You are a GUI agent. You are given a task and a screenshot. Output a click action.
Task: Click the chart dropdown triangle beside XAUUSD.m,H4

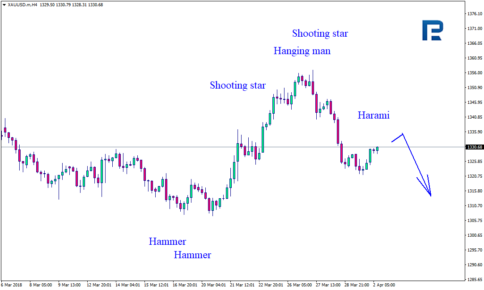point(4,5)
